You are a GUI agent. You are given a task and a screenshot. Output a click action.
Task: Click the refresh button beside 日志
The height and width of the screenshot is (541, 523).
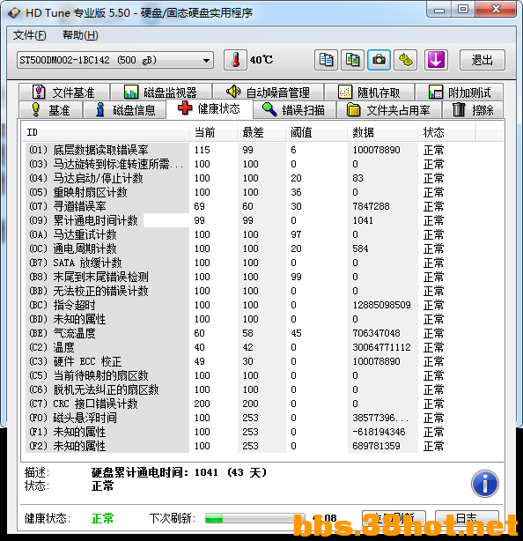click(394, 518)
